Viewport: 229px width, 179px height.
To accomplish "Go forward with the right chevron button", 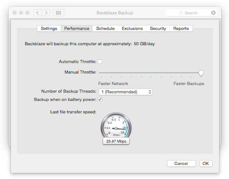I will click(46, 13).
